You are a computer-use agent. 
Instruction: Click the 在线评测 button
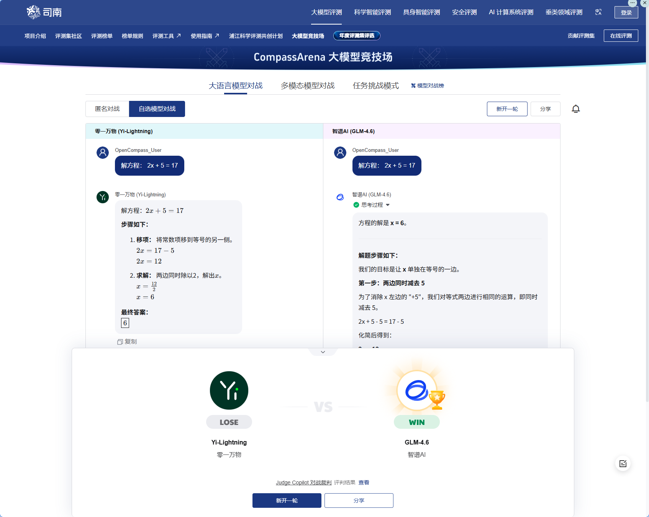pyautogui.click(x=621, y=36)
